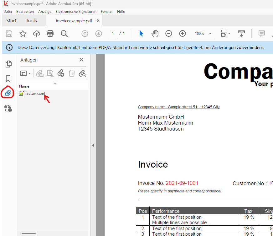Click the current page number field
This screenshot has width=273, height=236.
pos(113,34)
